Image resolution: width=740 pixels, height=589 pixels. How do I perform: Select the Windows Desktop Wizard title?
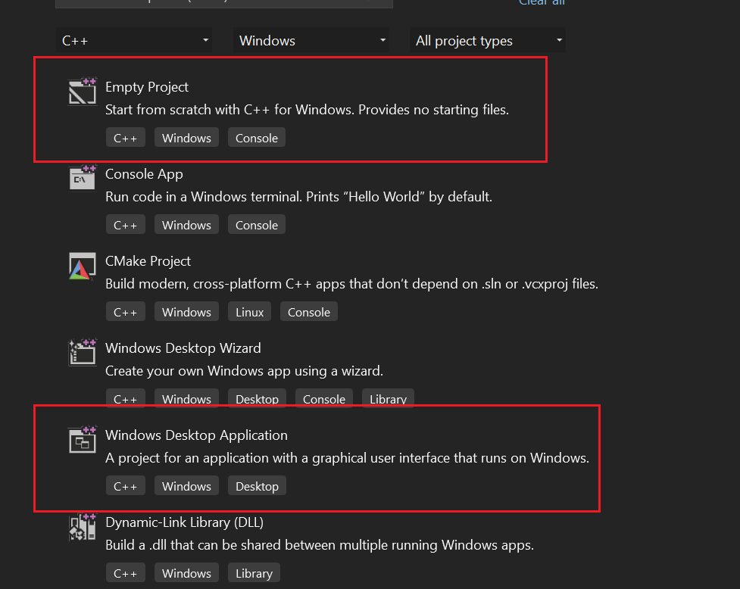(183, 348)
